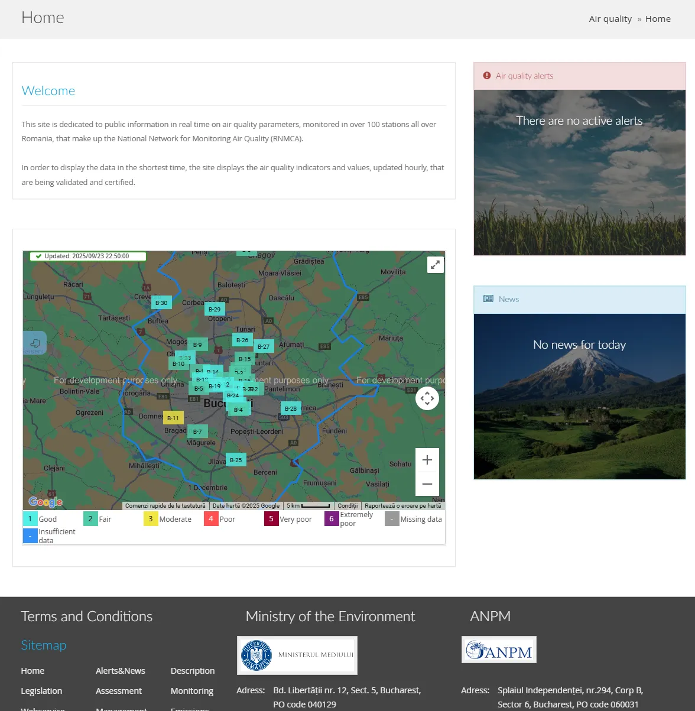The height and width of the screenshot is (711, 695).
Task: Select station marker B-15 on the map
Action: coord(245,359)
